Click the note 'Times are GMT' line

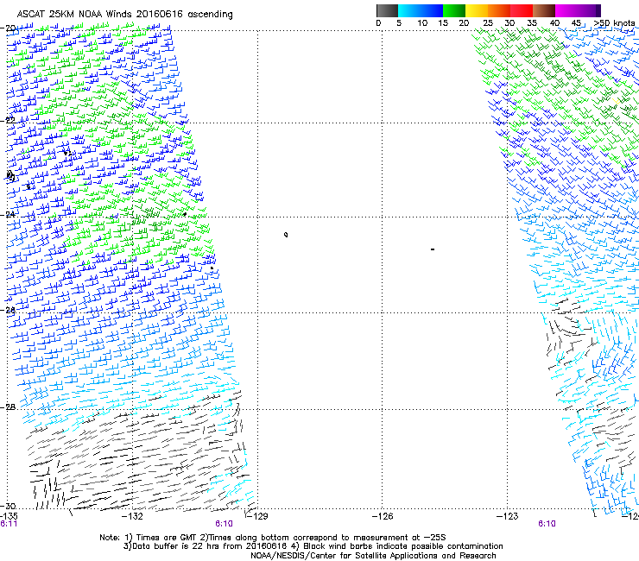click(273, 538)
